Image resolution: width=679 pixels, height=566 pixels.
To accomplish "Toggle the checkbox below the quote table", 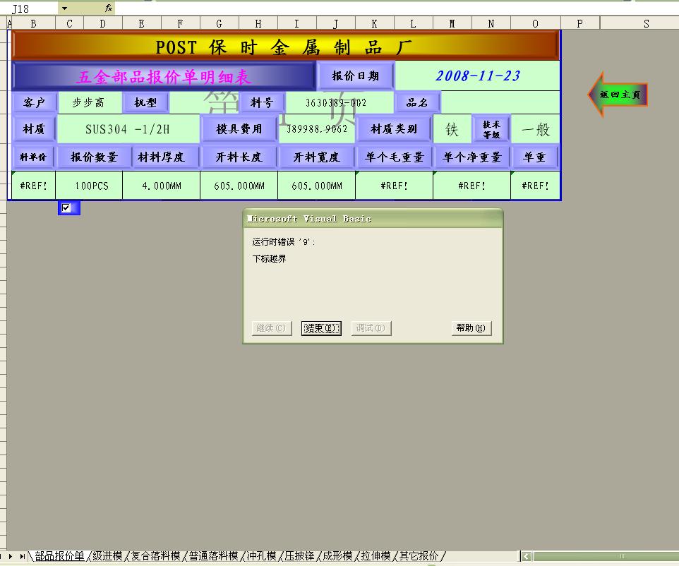I will tap(66, 208).
